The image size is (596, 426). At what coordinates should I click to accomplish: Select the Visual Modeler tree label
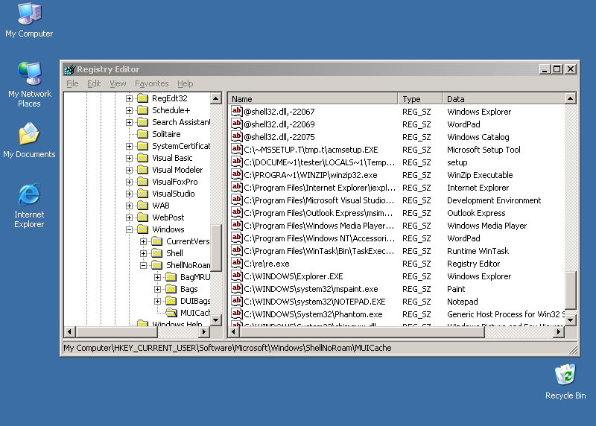coord(177,170)
